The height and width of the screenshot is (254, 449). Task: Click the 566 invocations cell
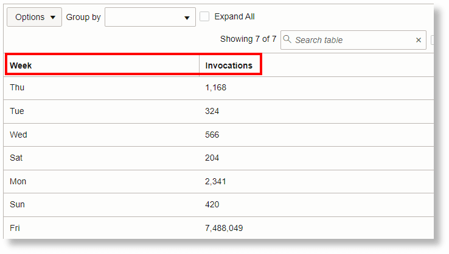click(212, 135)
